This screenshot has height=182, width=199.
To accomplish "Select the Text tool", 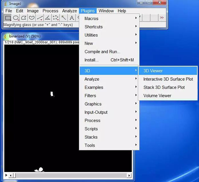I will click(x=72, y=18).
